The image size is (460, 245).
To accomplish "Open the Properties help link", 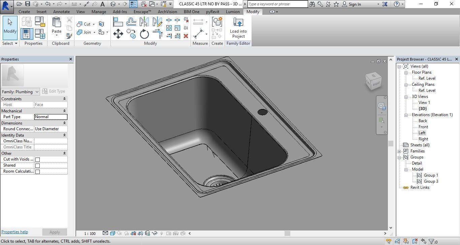I will pyautogui.click(x=14, y=232).
